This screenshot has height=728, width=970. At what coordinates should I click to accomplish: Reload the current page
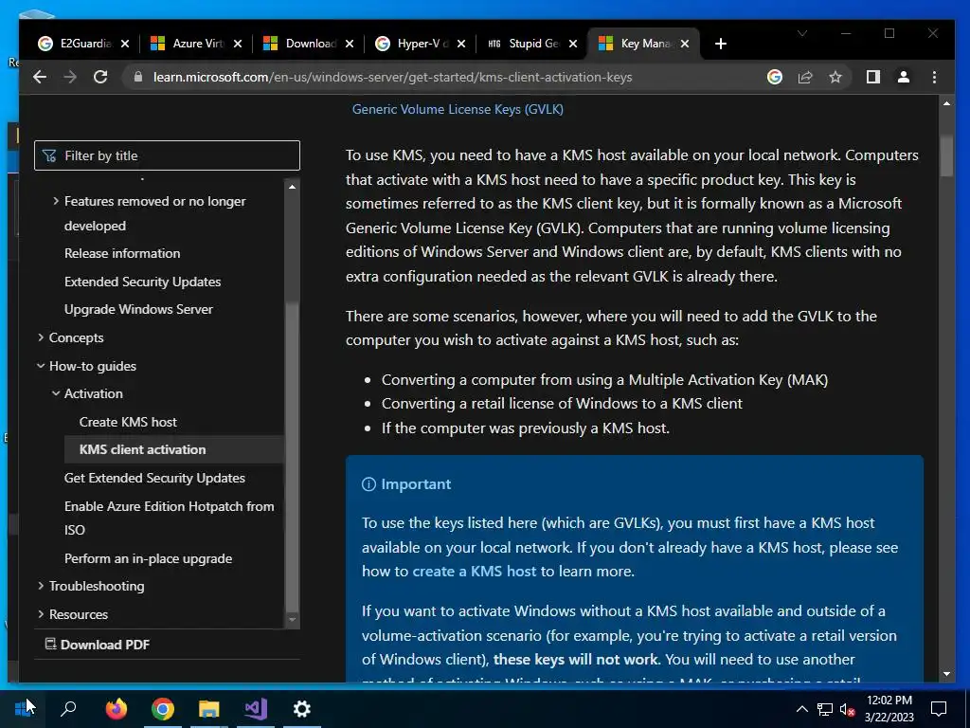pos(100,77)
